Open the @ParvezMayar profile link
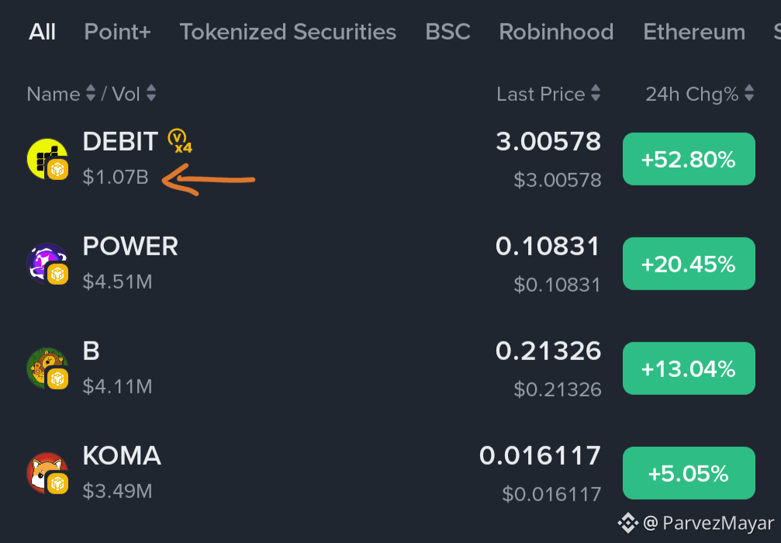 [709, 523]
